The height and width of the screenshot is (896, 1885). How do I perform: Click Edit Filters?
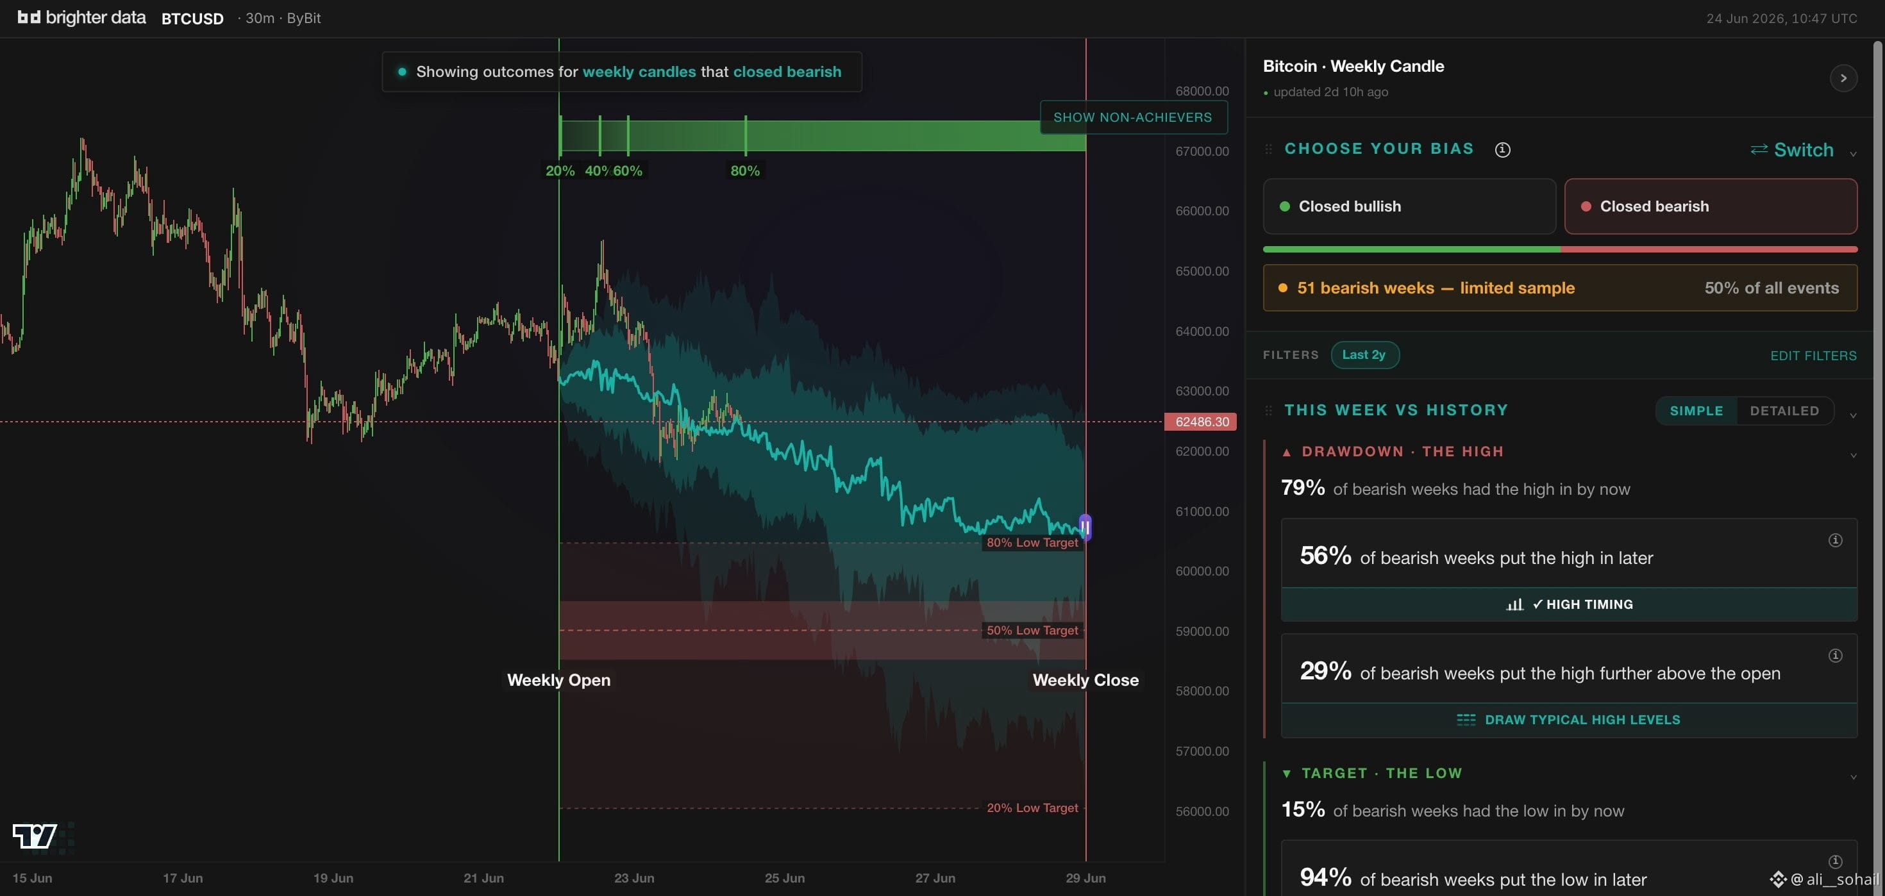click(x=1813, y=356)
